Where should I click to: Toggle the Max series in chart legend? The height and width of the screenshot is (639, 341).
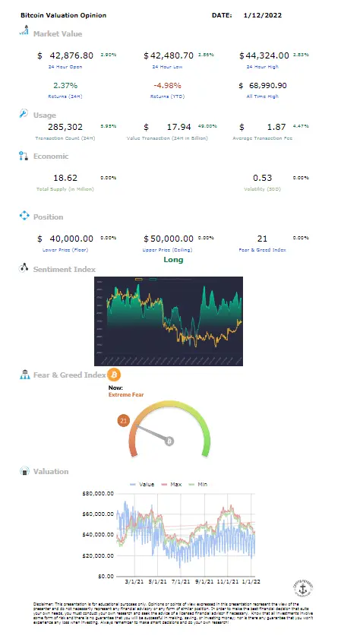172,484
